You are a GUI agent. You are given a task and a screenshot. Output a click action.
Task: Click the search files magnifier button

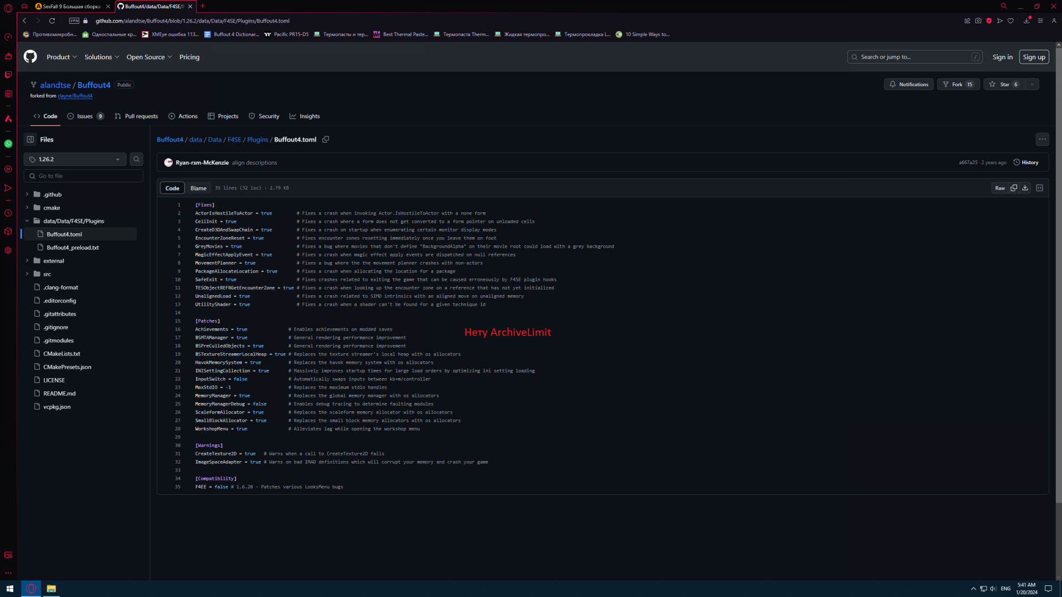[x=136, y=159]
